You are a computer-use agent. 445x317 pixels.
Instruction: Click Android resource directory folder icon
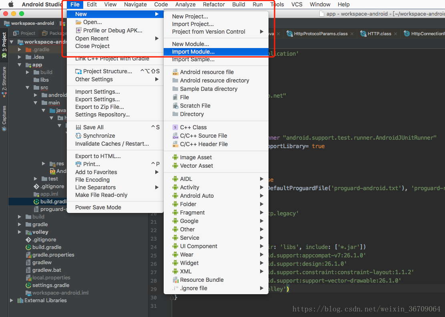(x=175, y=80)
